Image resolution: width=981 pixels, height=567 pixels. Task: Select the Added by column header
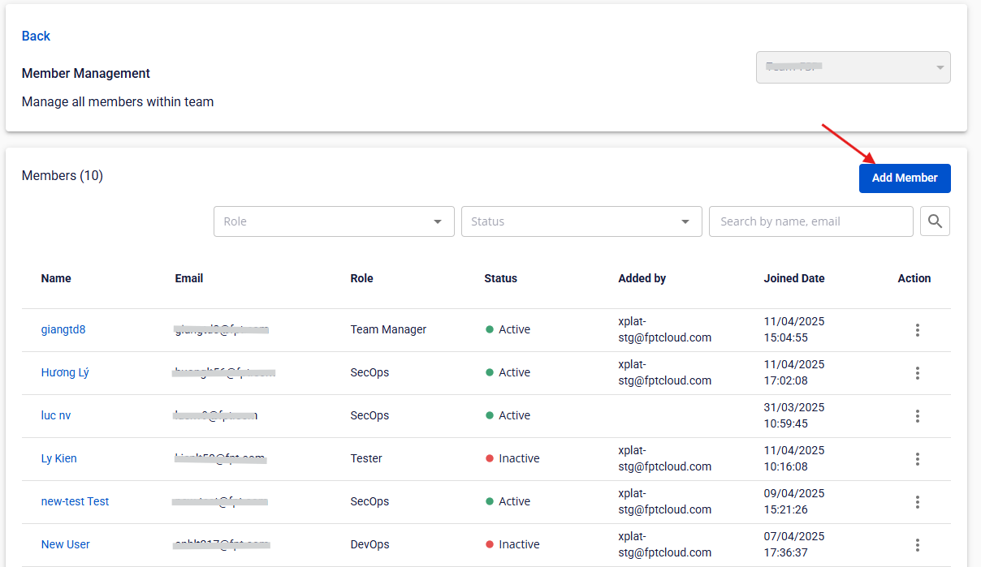coord(642,278)
